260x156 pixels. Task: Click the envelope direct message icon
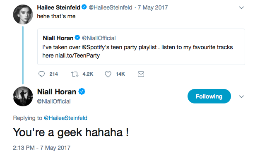pyautogui.click(x=141, y=74)
